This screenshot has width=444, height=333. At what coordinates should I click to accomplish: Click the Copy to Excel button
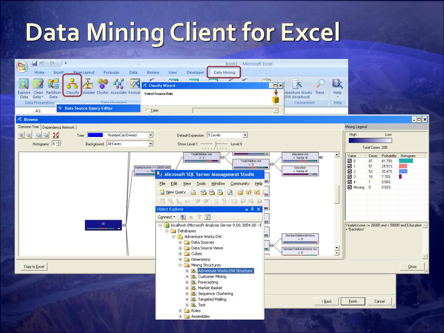(34, 267)
